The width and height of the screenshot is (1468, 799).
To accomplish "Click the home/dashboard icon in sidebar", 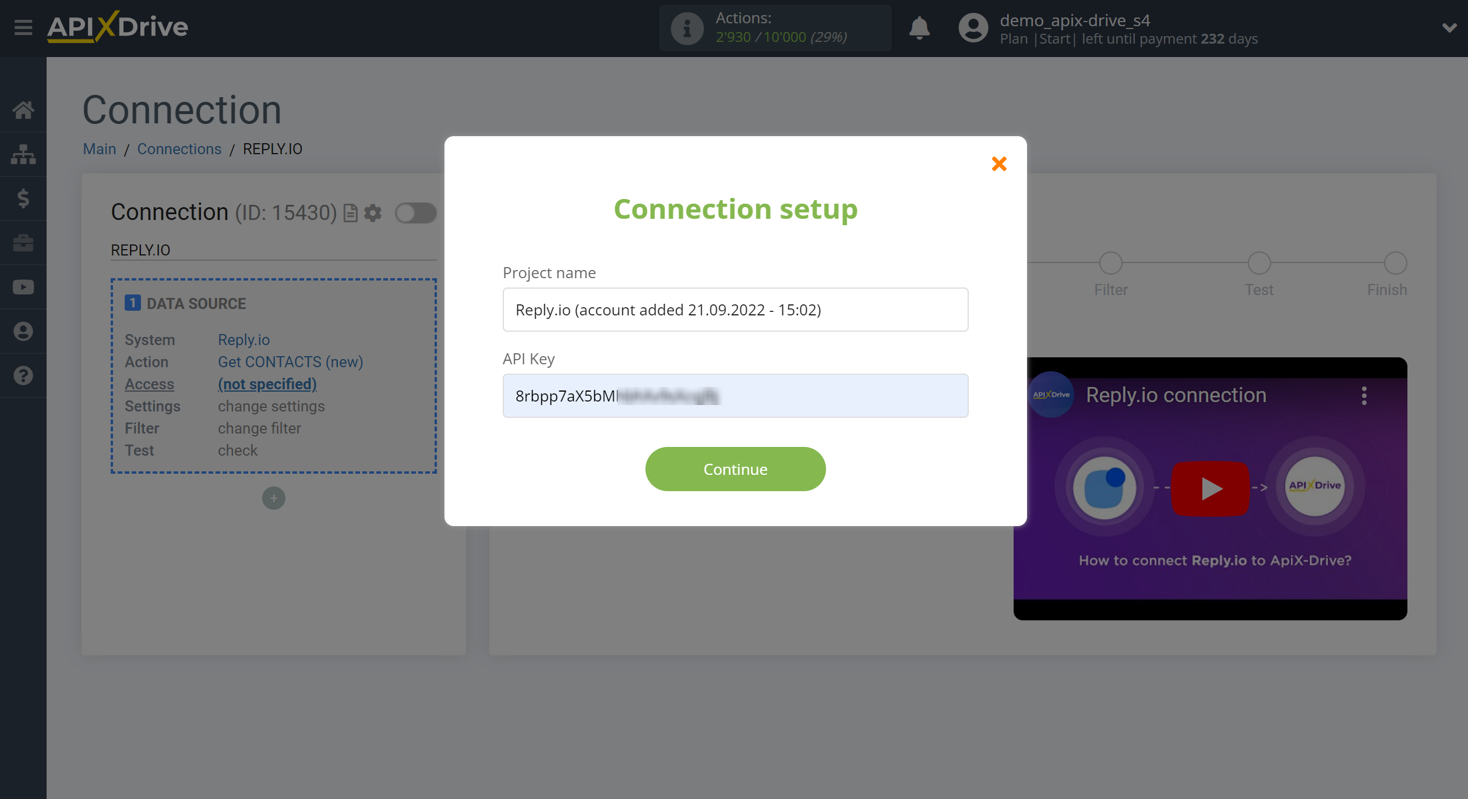I will 24,109.
